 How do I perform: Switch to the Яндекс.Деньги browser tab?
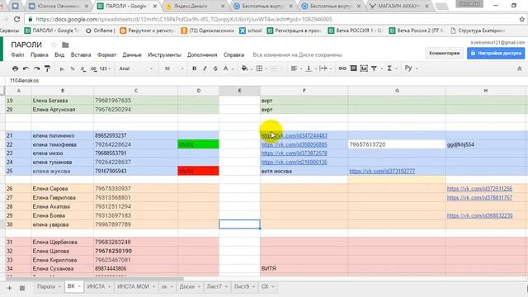[x=195, y=6]
